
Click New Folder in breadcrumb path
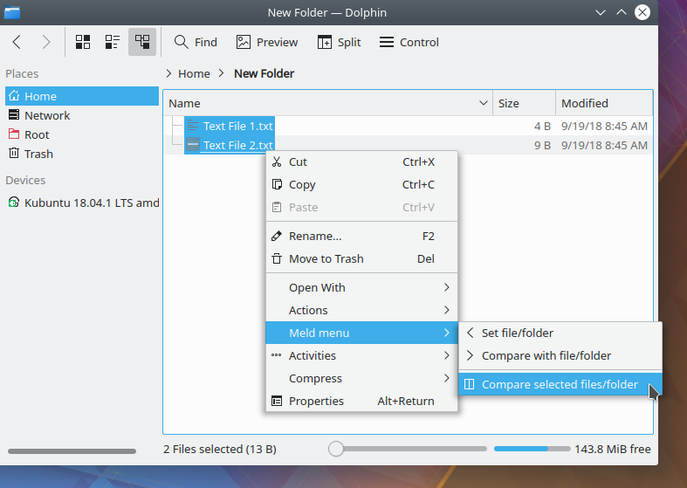pyautogui.click(x=264, y=73)
